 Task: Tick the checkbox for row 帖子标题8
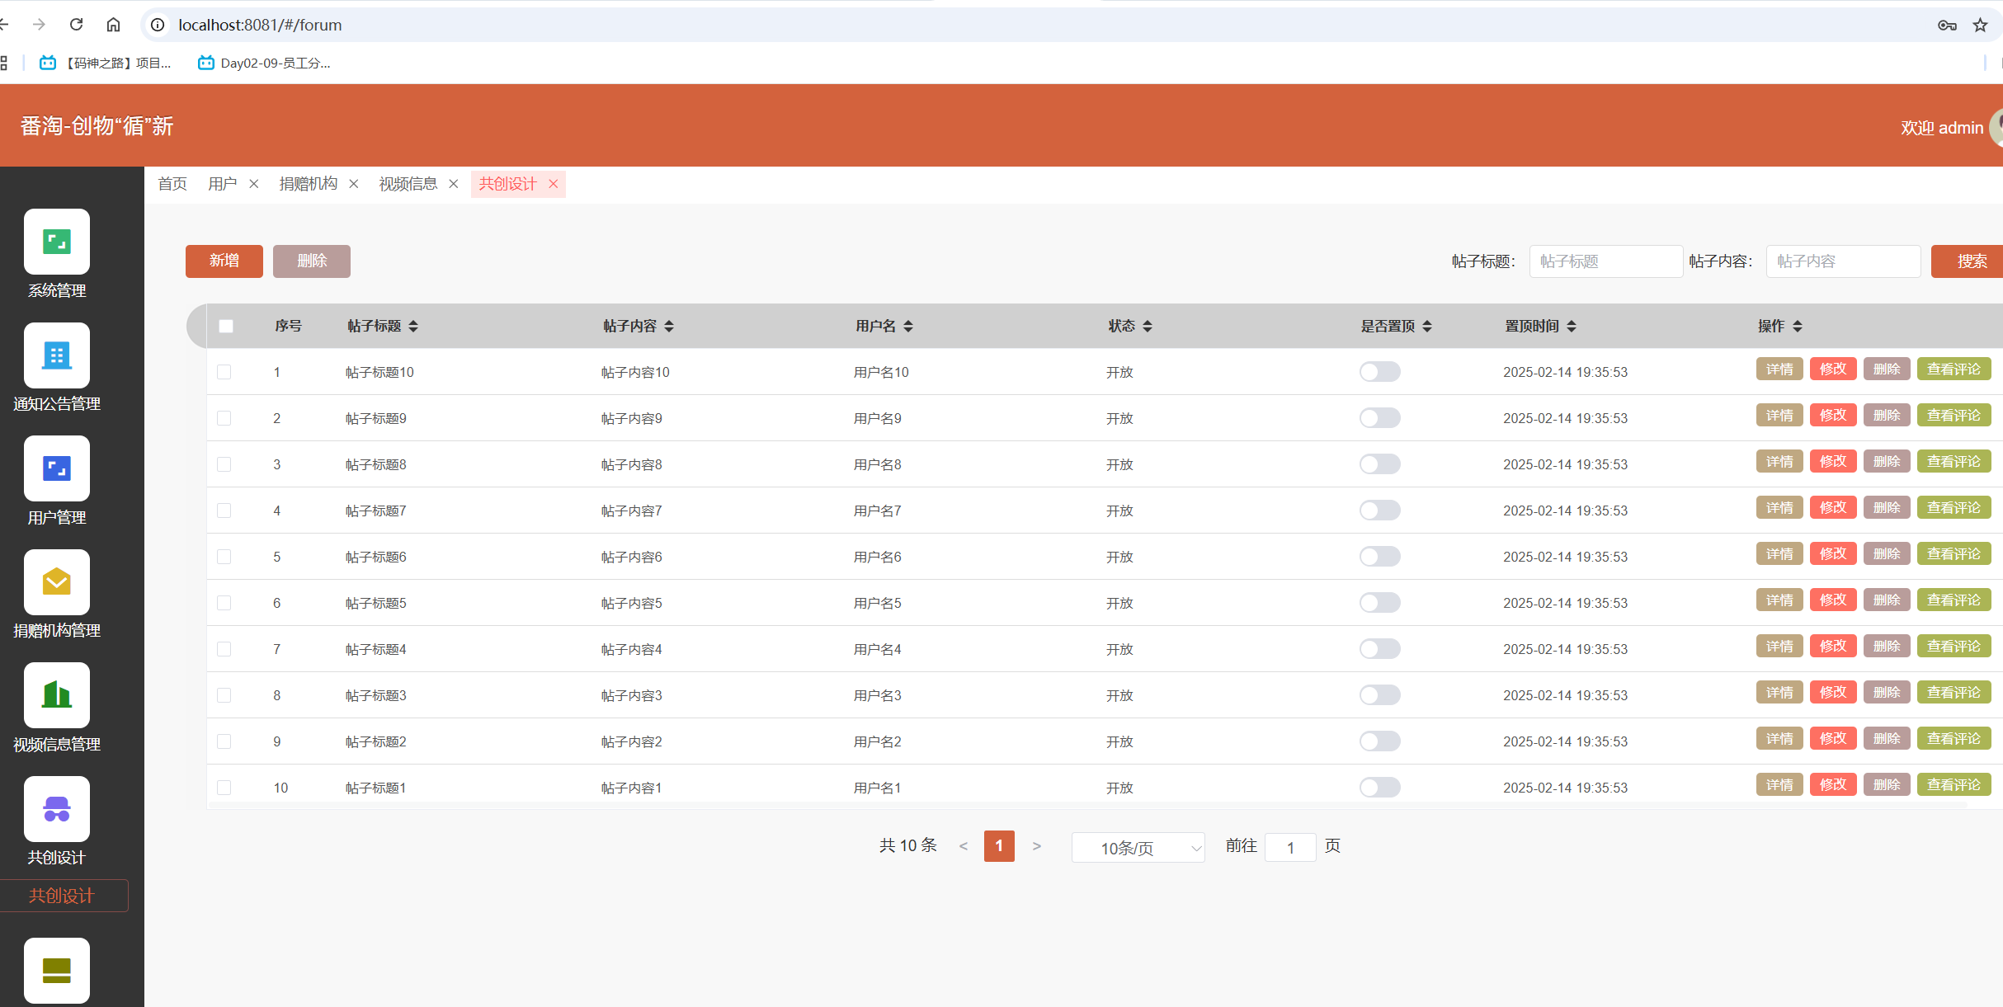[224, 464]
